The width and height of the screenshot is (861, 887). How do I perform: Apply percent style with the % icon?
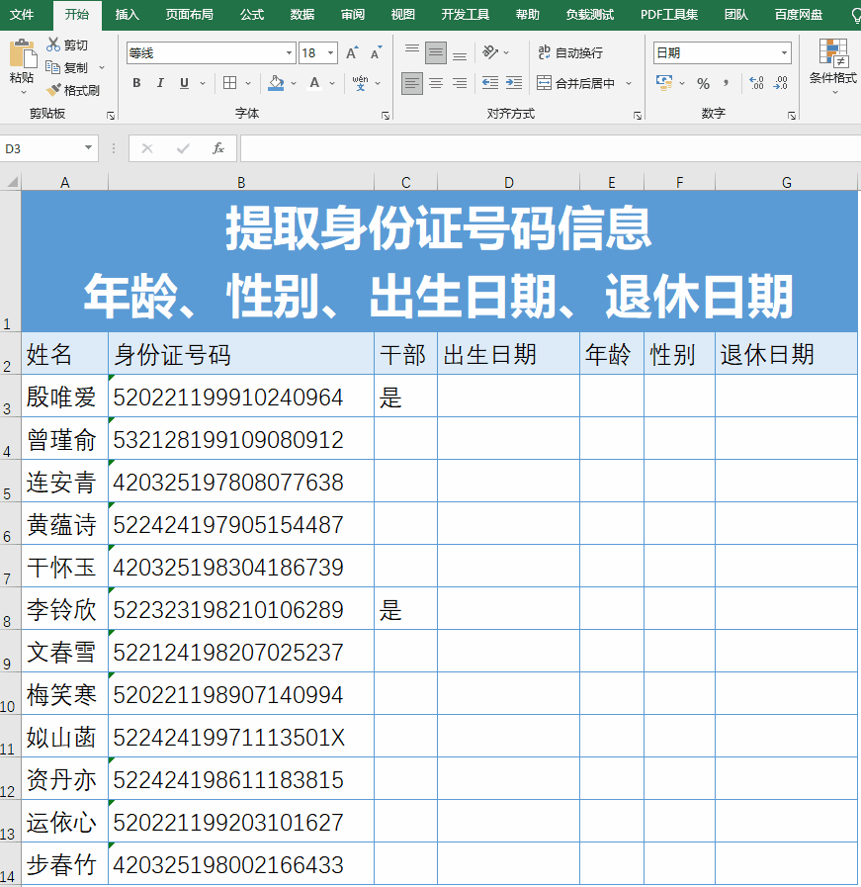pos(703,83)
